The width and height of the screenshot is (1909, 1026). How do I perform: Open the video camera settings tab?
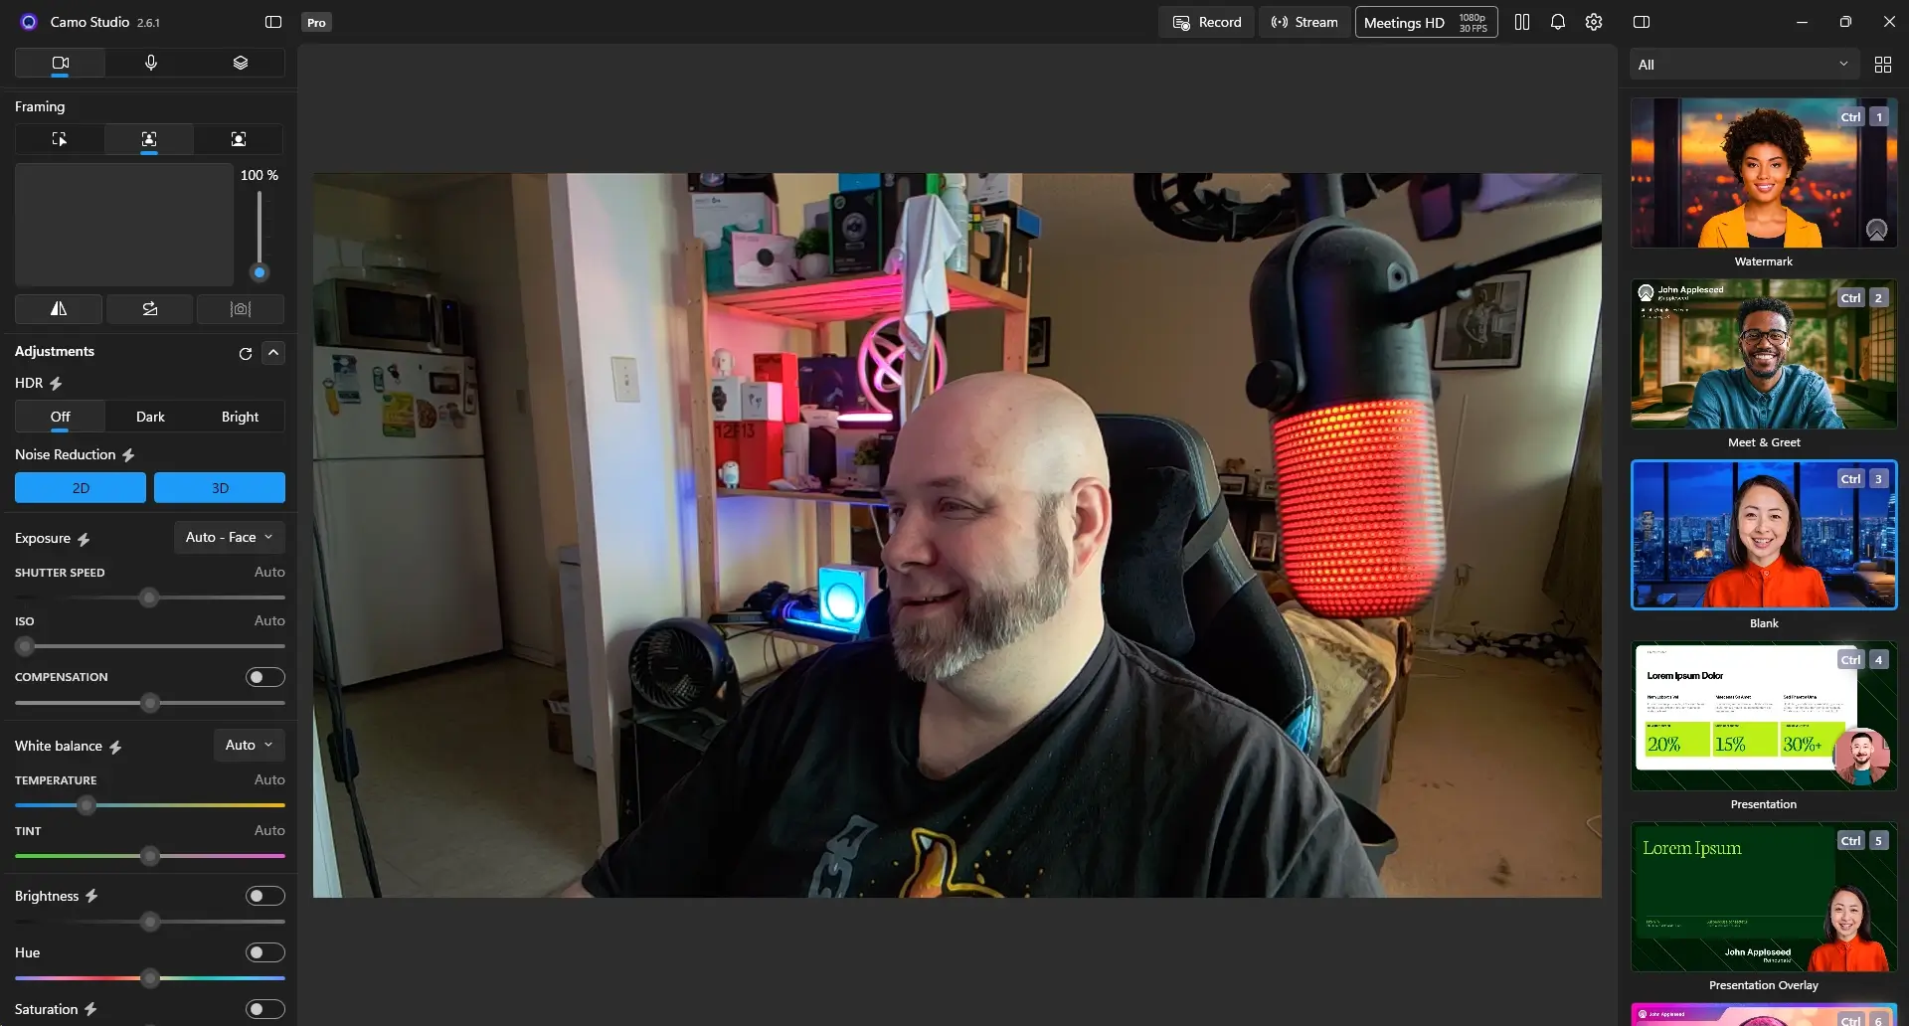pos(60,63)
